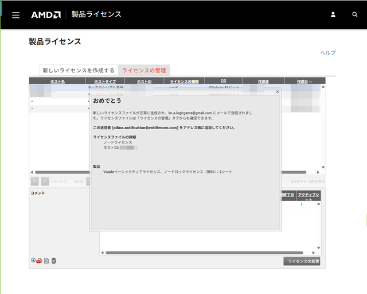Toggle 作成日 sort arrow
The height and width of the screenshot is (294, 367).
(x=311, y=82)
